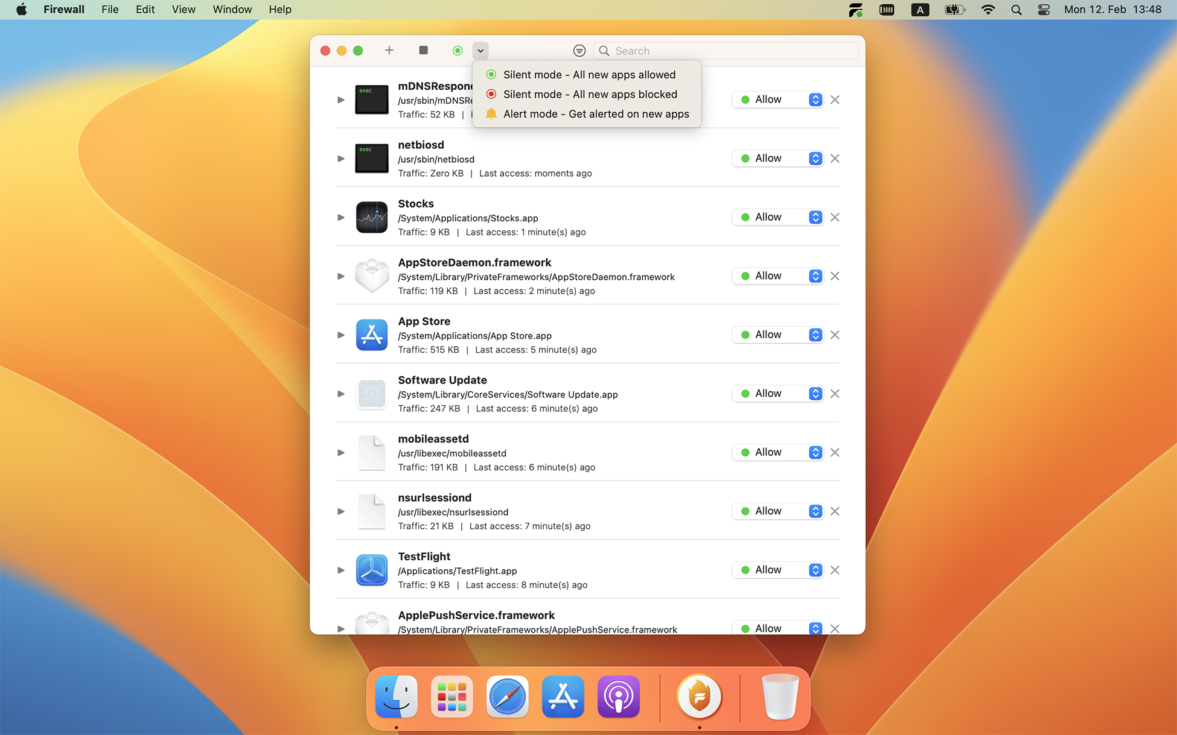Click the Search field

point(730,51)
